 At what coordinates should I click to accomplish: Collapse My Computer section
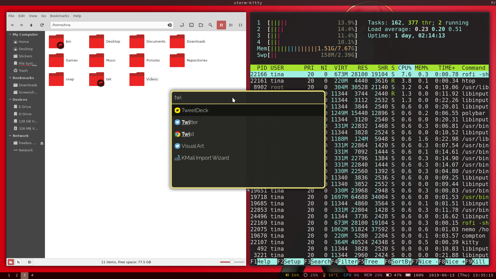point(10,34)
